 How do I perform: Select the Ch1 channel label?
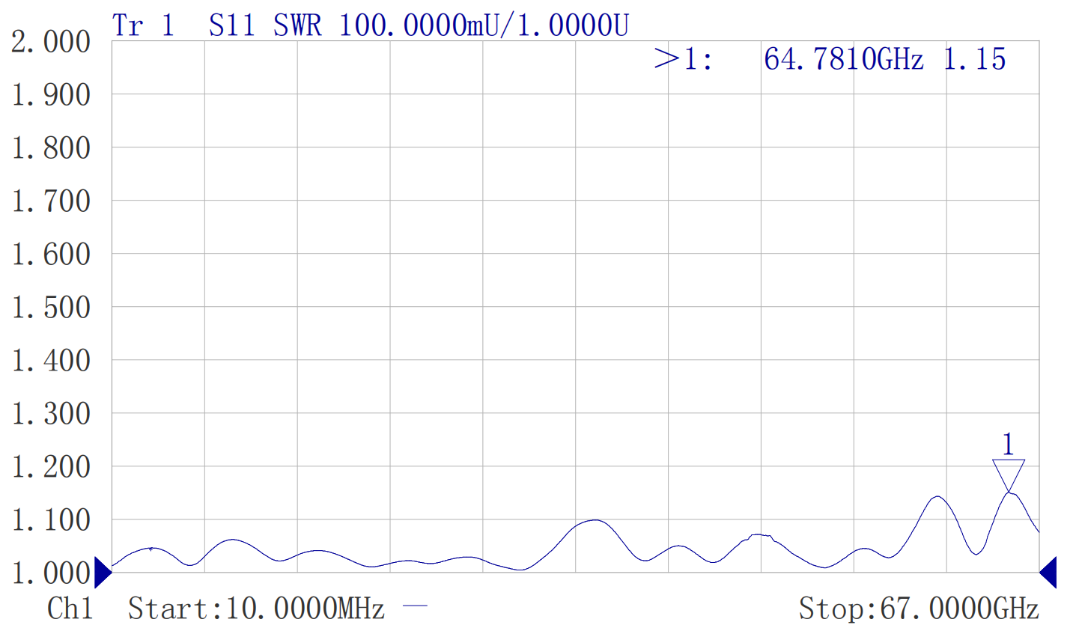pyautogui.click(x=70, y=608)
